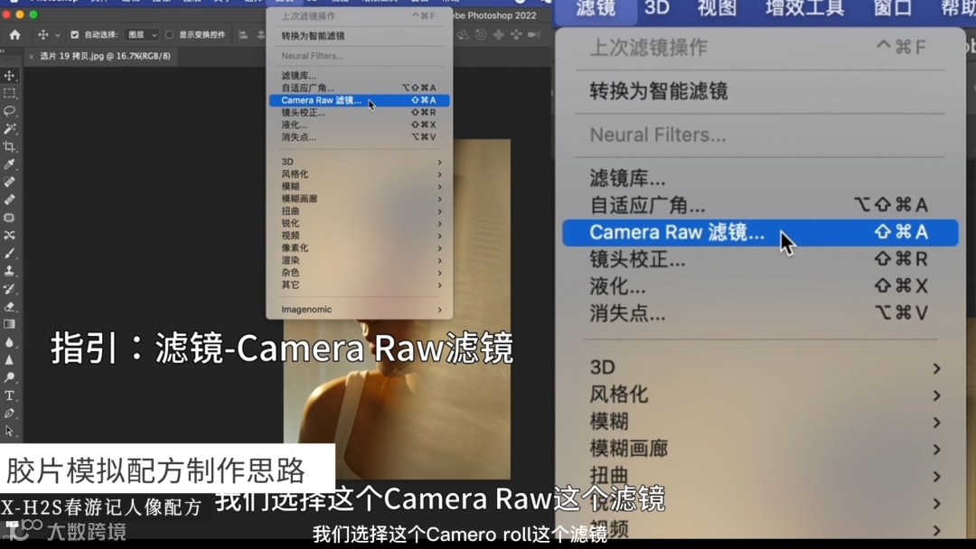Viewport: 976px width, 549px height.
Task: Select the Brush tool
Action: [x=9, y=253]
